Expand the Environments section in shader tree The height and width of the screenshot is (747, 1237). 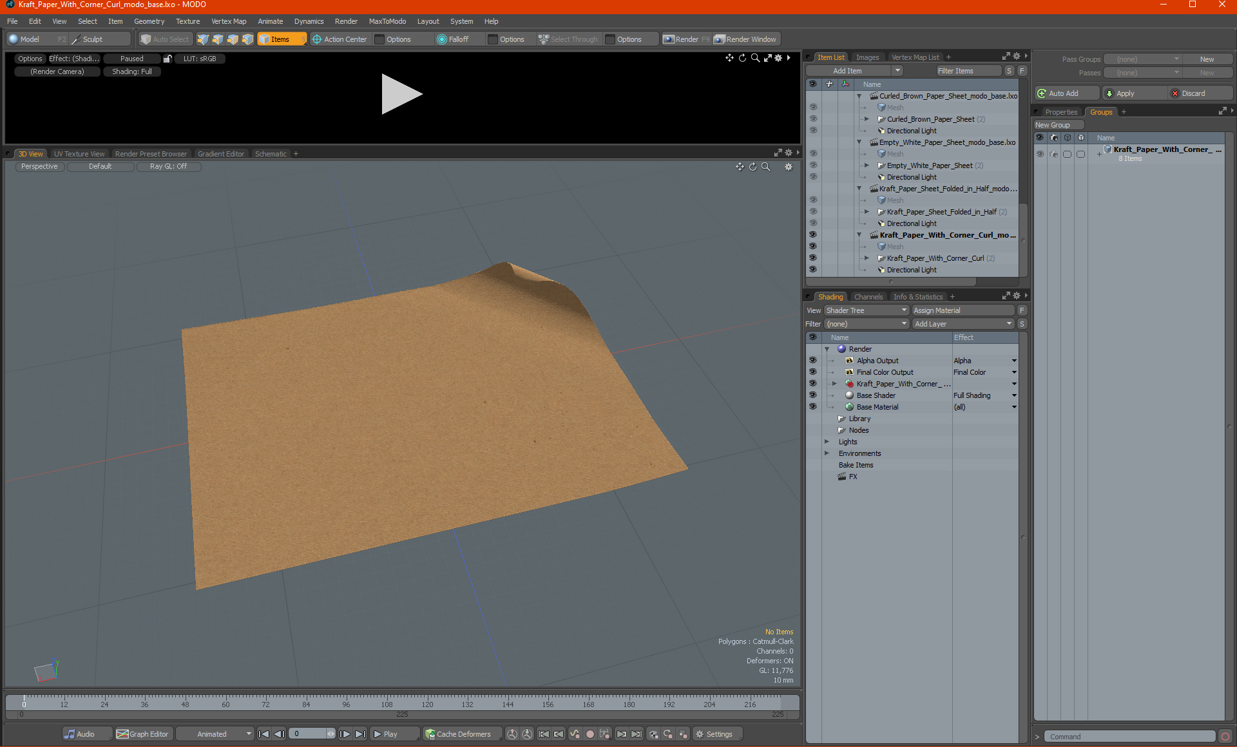(x=826, y=453)
